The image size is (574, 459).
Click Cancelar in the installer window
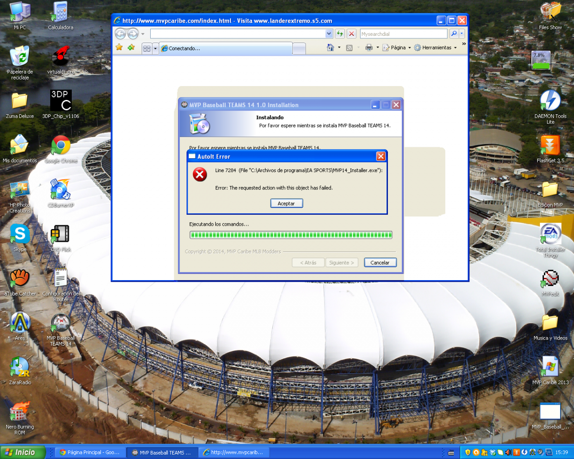tap(380, 262)
